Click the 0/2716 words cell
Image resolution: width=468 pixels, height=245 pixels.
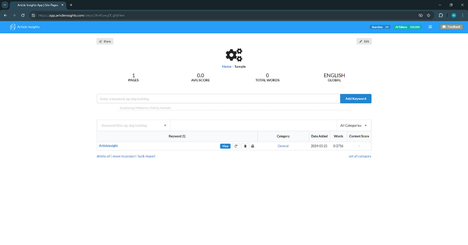[x=338, y=146]
